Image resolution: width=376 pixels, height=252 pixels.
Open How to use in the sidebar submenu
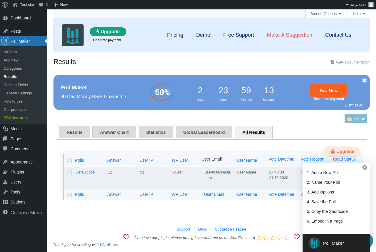coord(13,101)
